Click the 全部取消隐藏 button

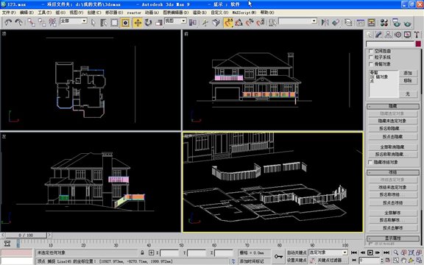point(392,147)
